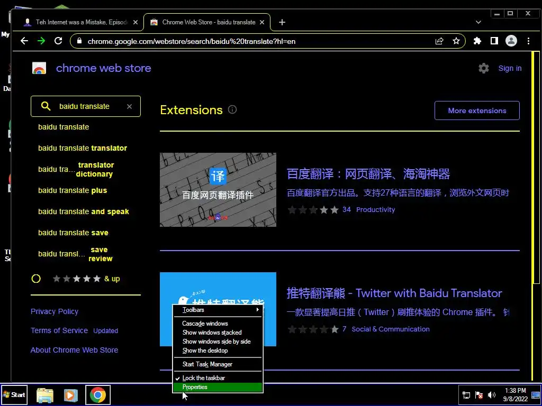Image resolution: width=542 pixels, height=406 pixels.
Task: Open the 百度网页翻译插件 extension thumbnail
Action: (x=218, y=190)
